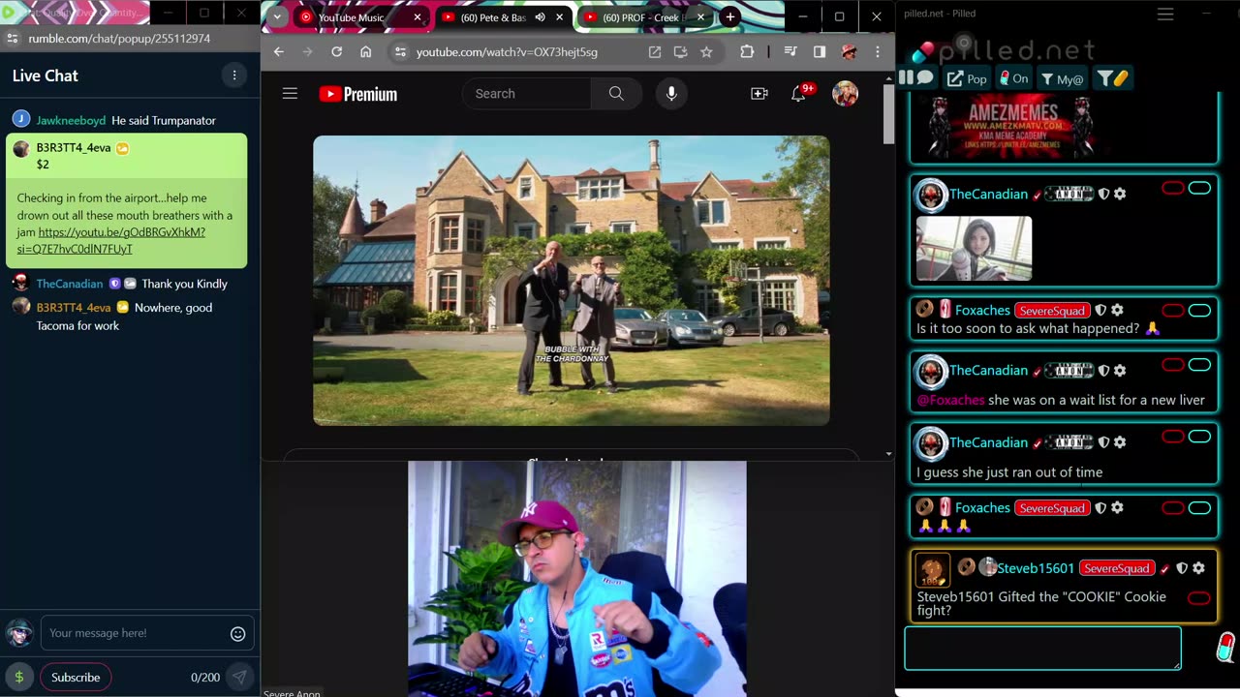Click the red outline pill on Foxaches' question message
The height and width of the screenshot is (697, 1240).
click(1173, 311)
